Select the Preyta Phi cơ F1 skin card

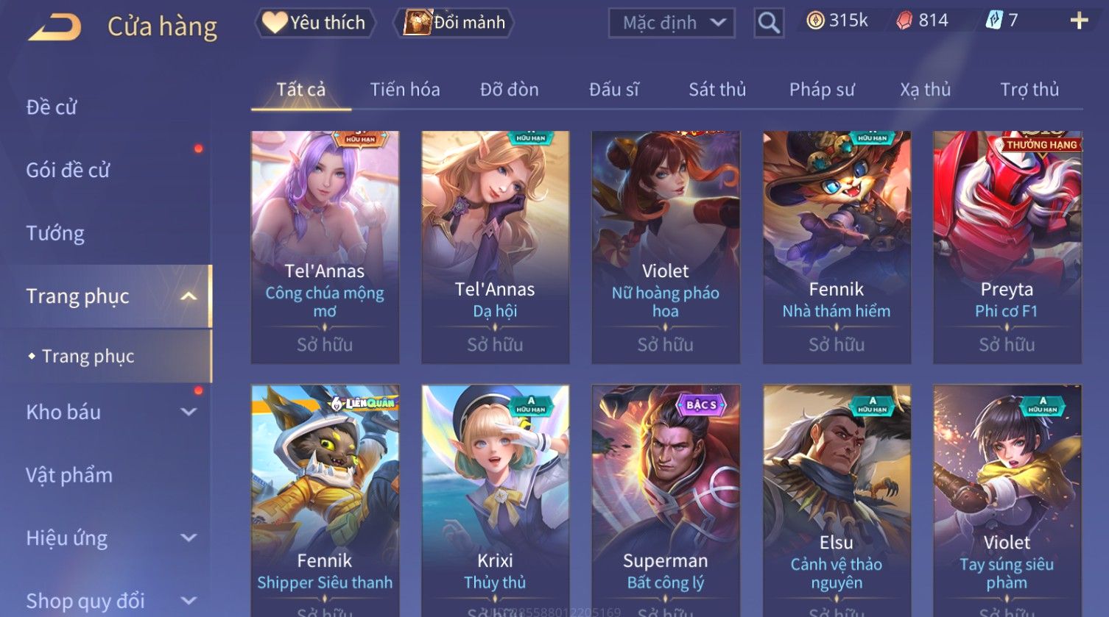[1007, 247]
